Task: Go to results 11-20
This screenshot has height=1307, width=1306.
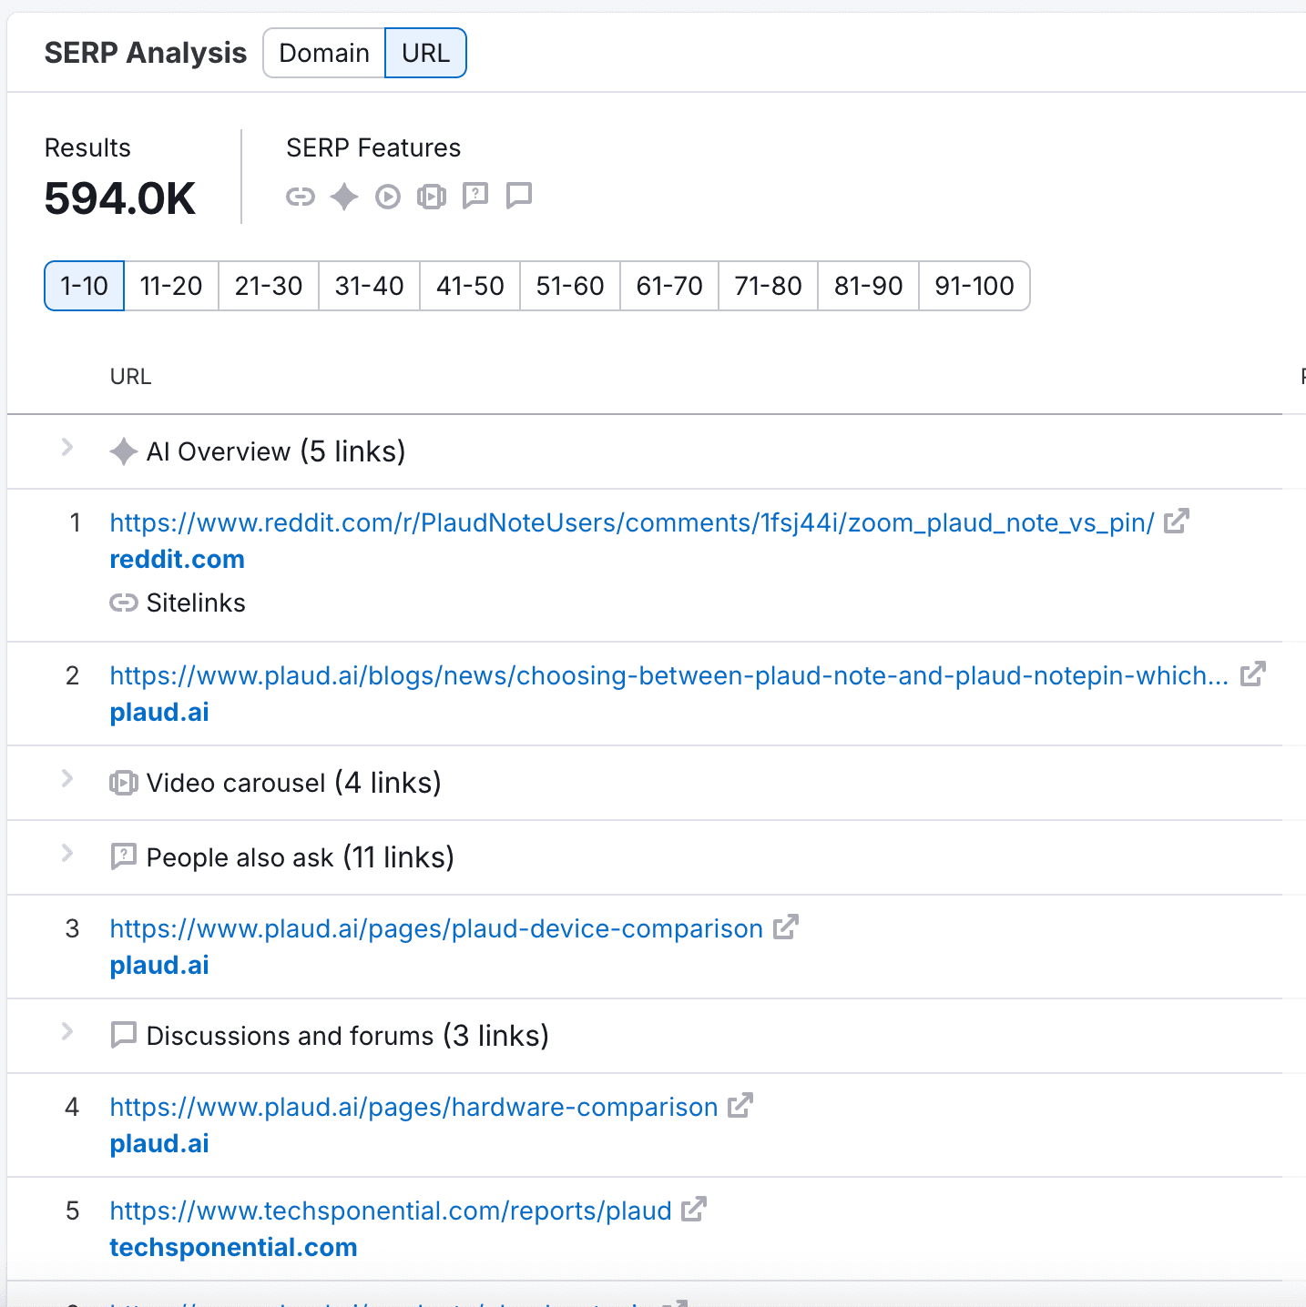Action: [171, 286]
